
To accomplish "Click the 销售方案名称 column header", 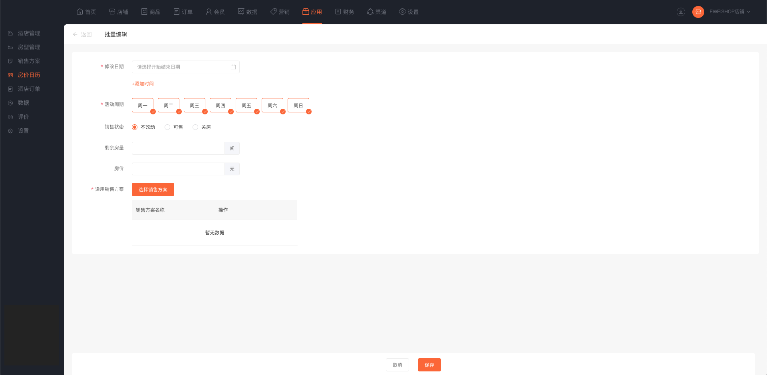I will [x=150, y=210].
